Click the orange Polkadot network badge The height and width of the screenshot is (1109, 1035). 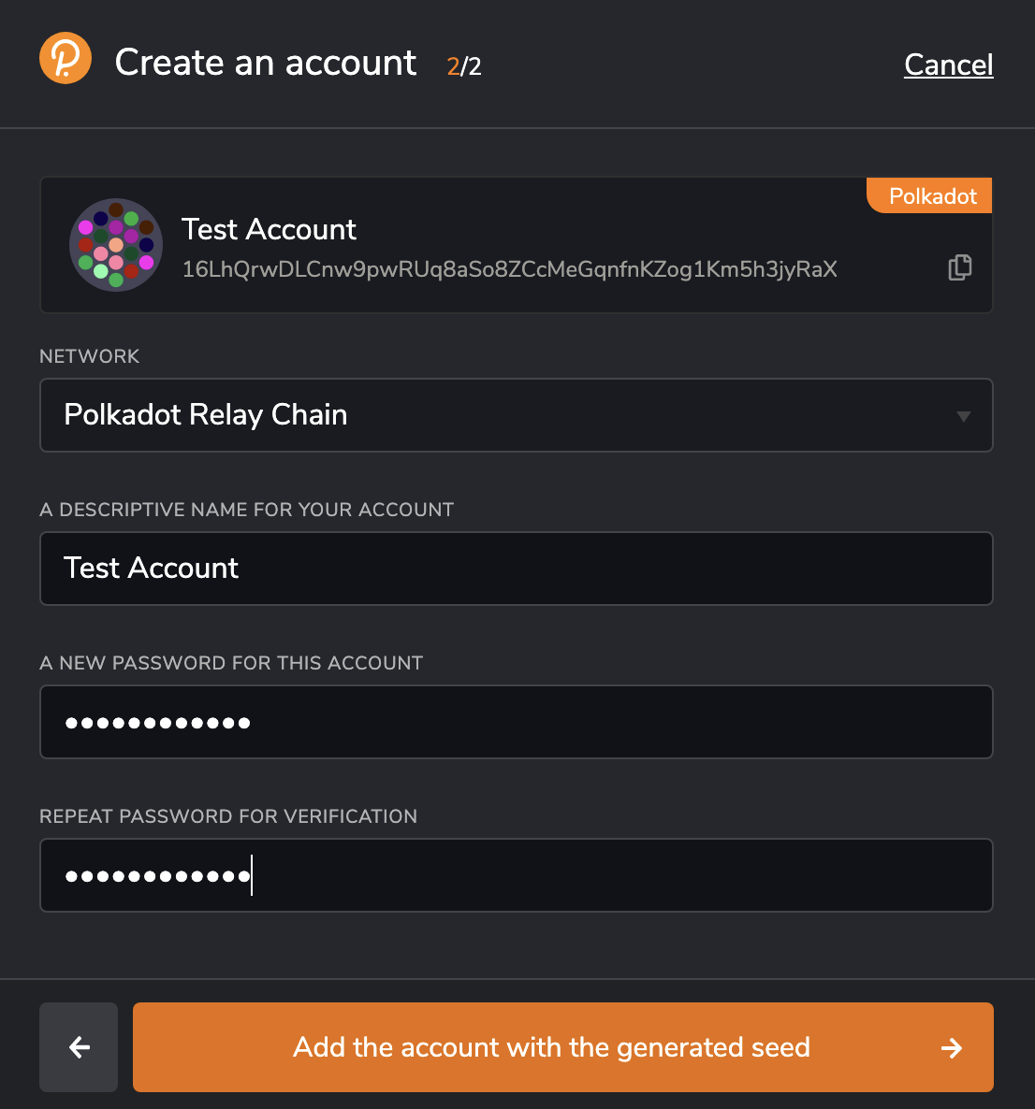[x=929, y=195]
